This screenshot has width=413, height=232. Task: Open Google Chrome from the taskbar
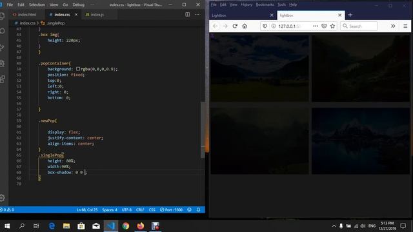(126, 226)
